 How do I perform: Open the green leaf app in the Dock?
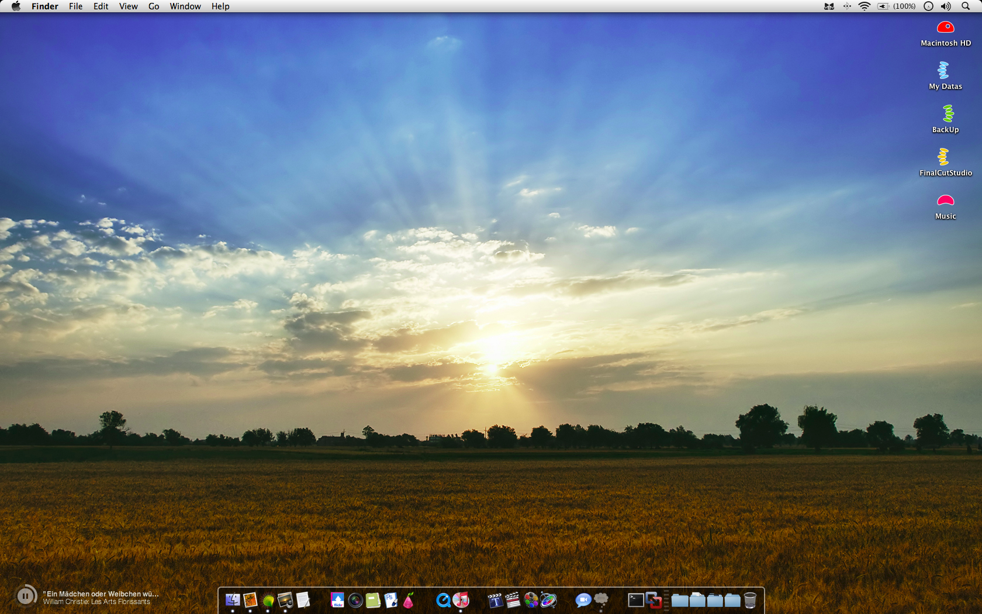268,600
